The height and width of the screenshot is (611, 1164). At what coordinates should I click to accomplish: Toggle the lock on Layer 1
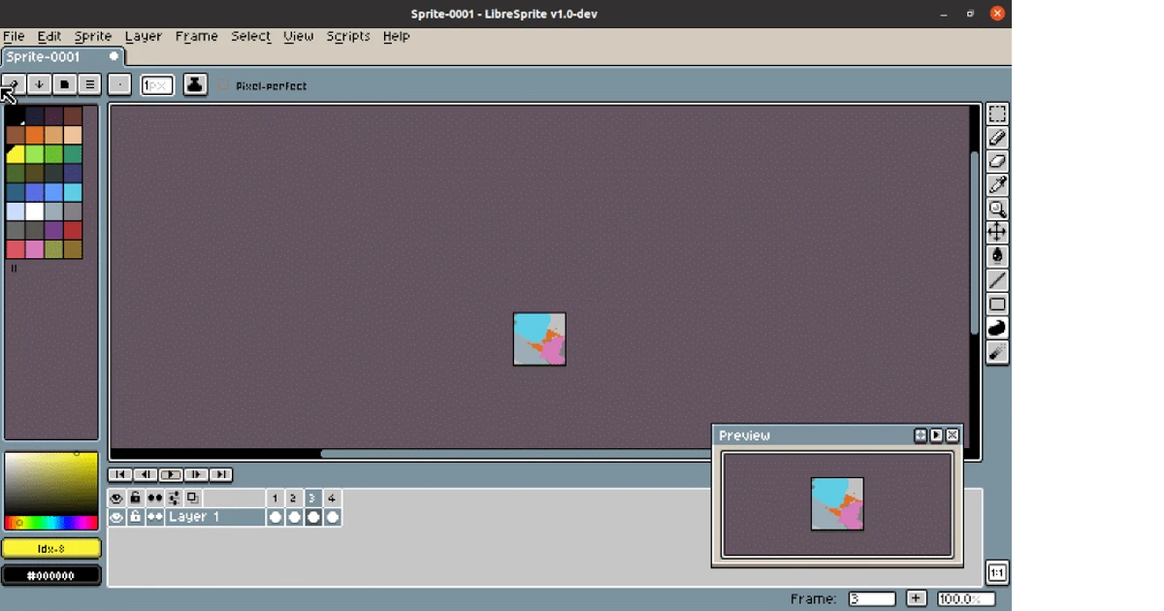point(136,518)
